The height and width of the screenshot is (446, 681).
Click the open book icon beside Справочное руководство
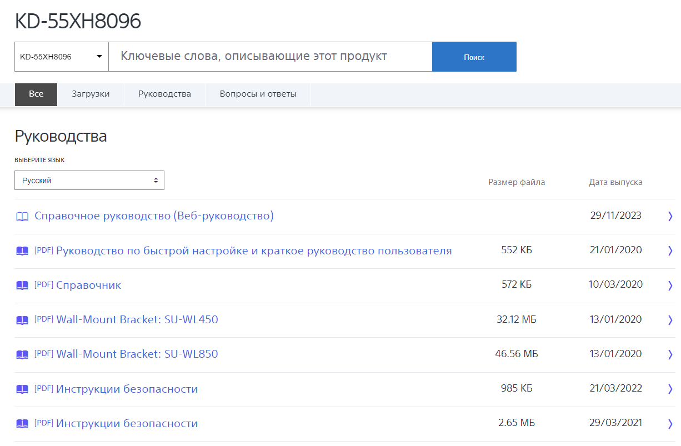coord(22,217)
